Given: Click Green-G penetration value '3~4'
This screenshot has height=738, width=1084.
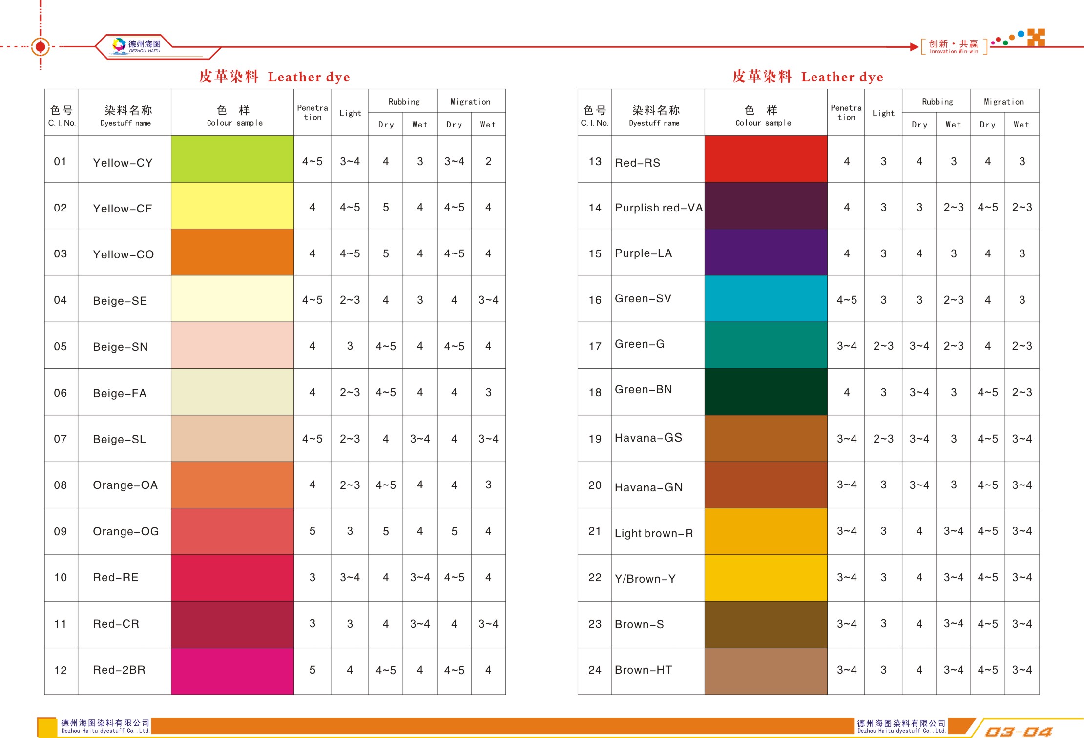Looking at the screenshot, I should tap(847, 346).
